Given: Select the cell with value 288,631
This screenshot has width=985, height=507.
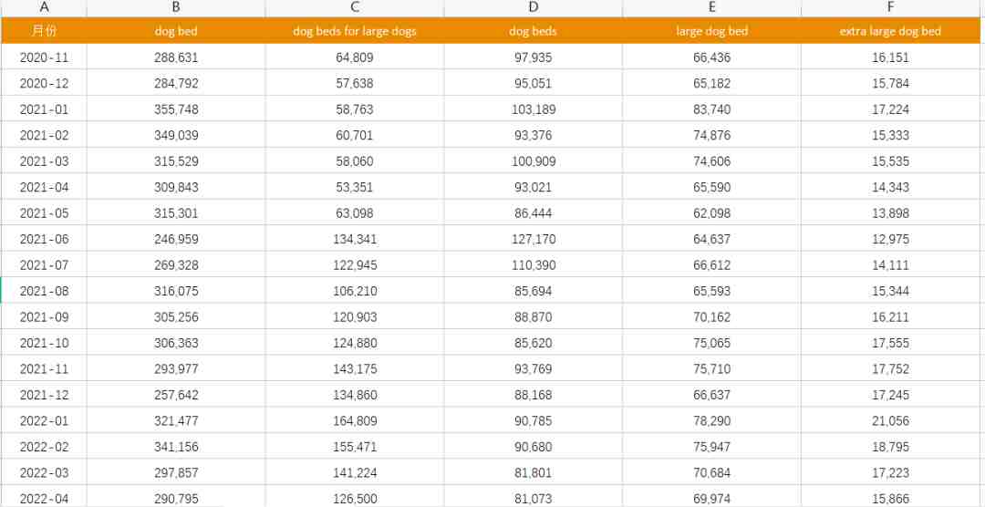Looking at the screenshot, I should point(177,57).
